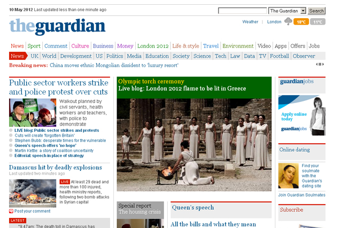The width and height of the screenshot is (342, 228).
Task: Open the Politics subsection tab
Action: coord(115,56)
